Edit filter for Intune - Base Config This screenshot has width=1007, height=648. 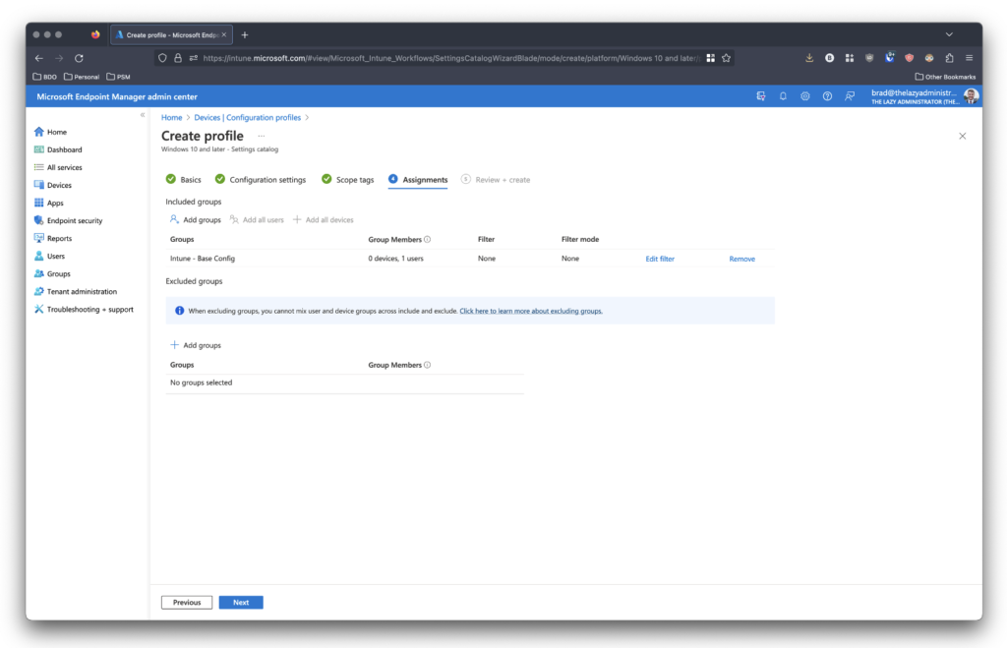click(x=660, y=259)
